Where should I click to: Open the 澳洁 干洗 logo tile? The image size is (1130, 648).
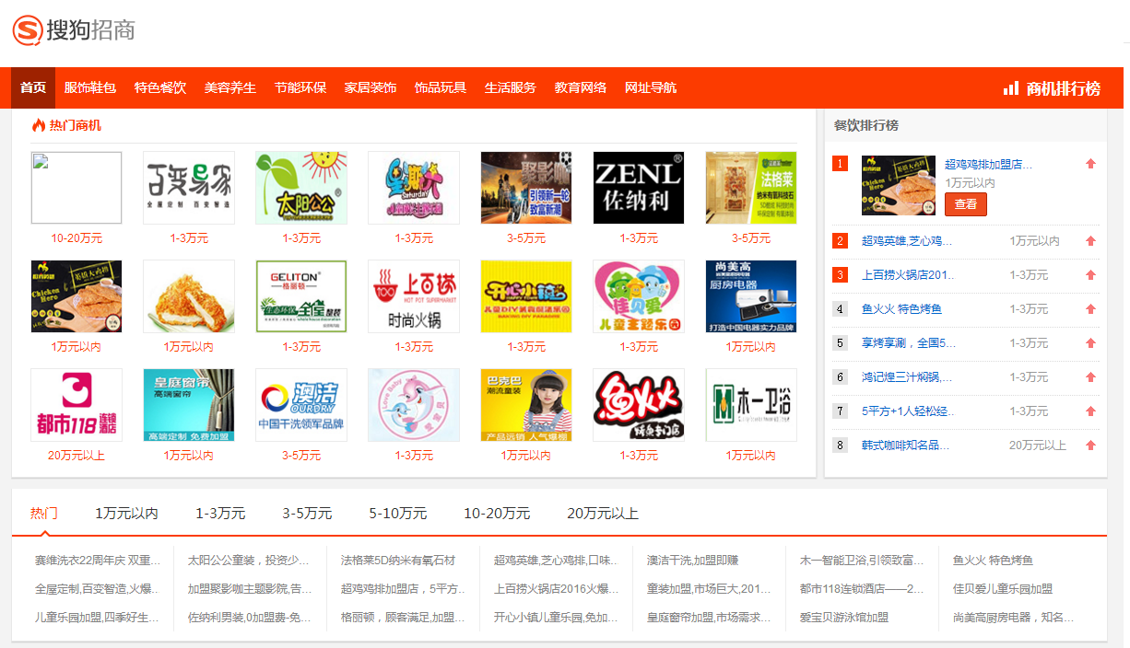[x=301, y=405]
